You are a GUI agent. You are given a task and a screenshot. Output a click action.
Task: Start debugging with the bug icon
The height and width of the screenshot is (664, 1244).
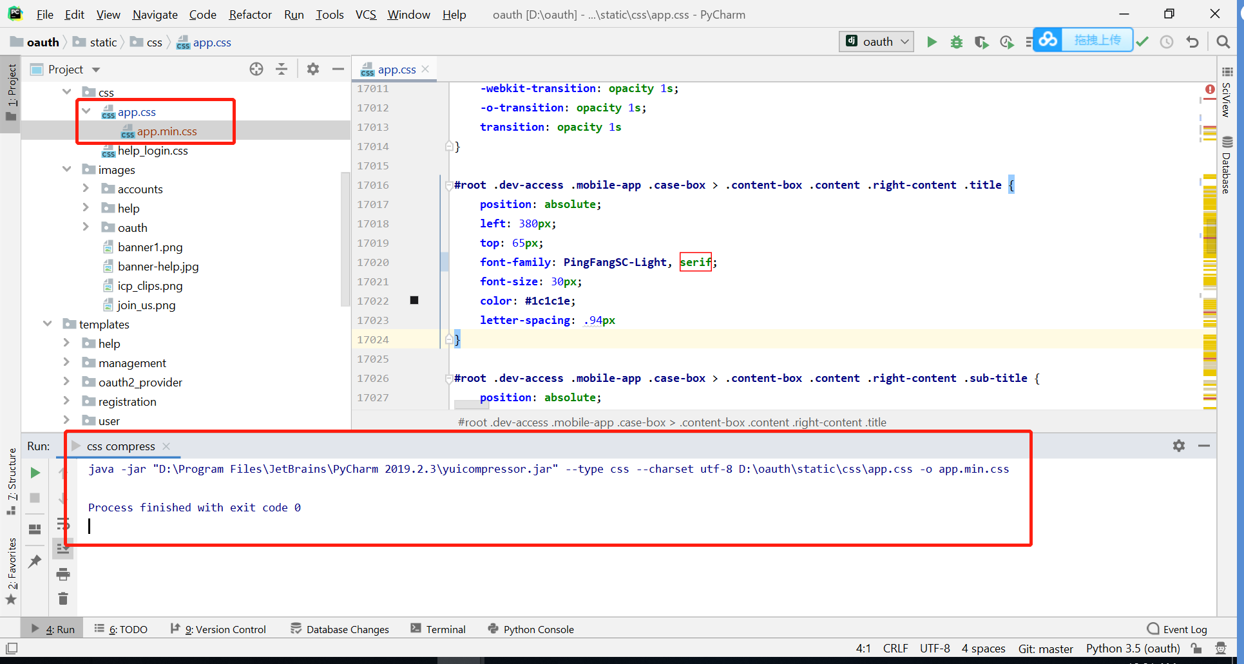(x=957, y=42)
